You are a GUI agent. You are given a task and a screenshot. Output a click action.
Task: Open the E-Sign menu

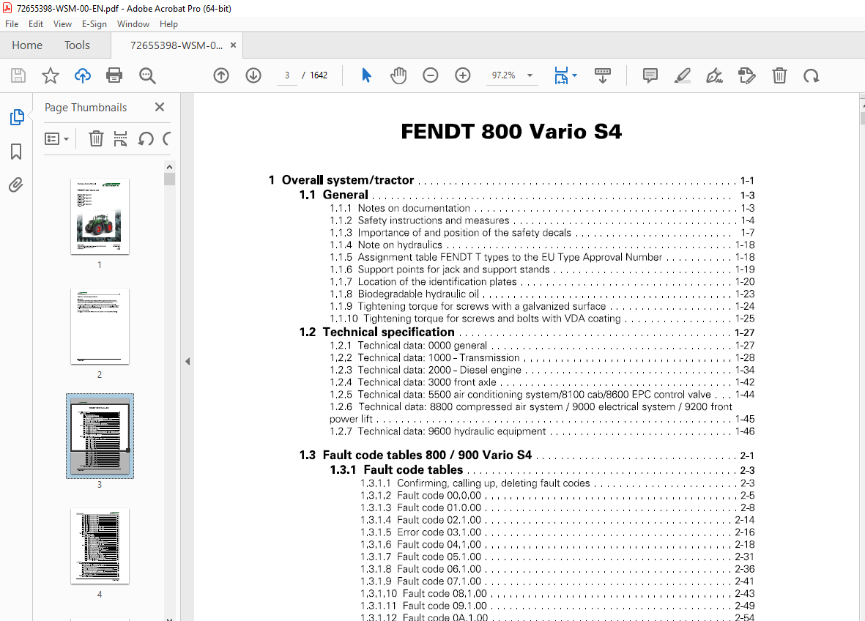94,24
